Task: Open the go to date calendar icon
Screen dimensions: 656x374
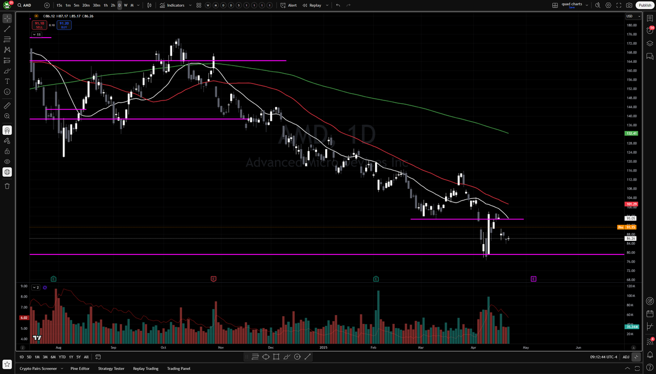Action: (98, 357)
